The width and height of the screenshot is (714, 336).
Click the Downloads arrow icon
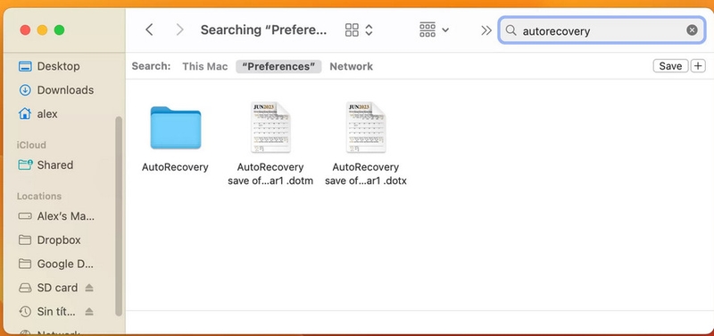click(25, 90)
